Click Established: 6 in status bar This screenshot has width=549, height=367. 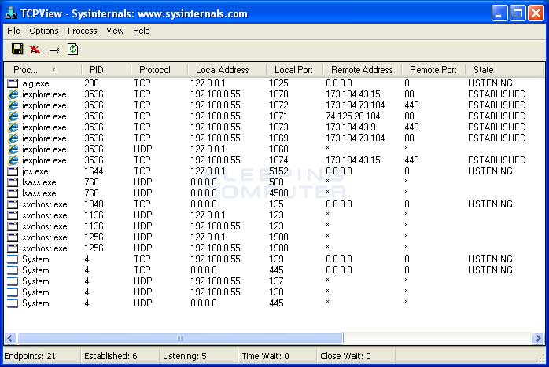click(111, 356)
